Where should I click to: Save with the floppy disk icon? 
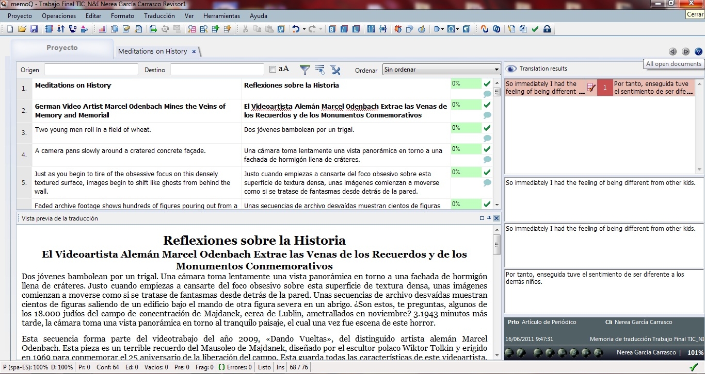pyautogui.click(x=34, y=29)
